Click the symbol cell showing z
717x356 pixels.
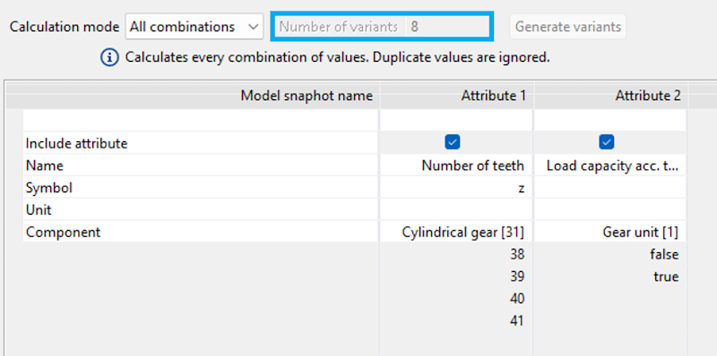pos(456,188)
